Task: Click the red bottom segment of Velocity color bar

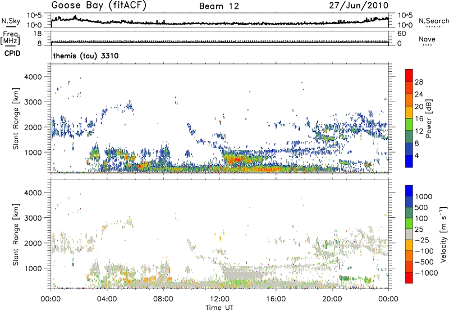Action: pos(409,278)
